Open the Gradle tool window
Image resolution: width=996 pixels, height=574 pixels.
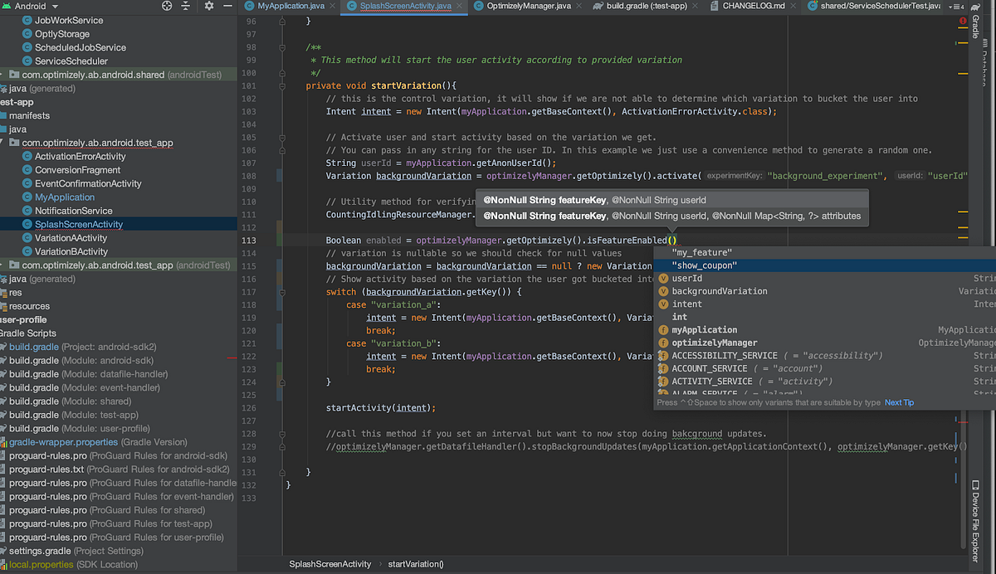click(x=976, y=27)
